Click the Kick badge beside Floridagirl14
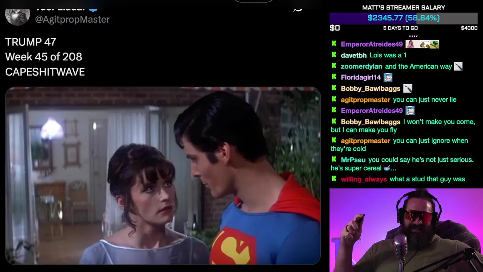483x272 pixels. (x=334, y=77)
